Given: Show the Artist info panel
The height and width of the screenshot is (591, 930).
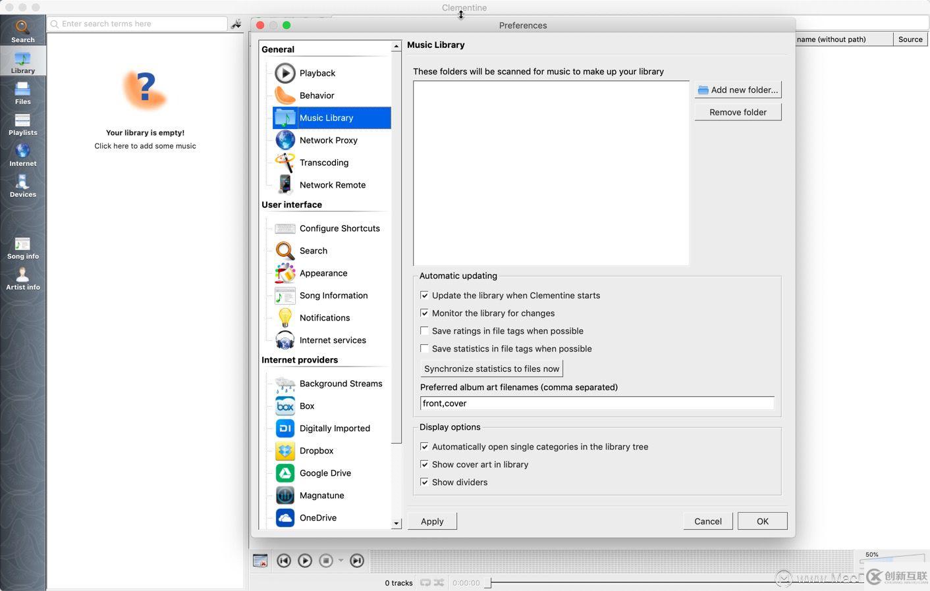Looking at the screenshot, I should (22, 278).
